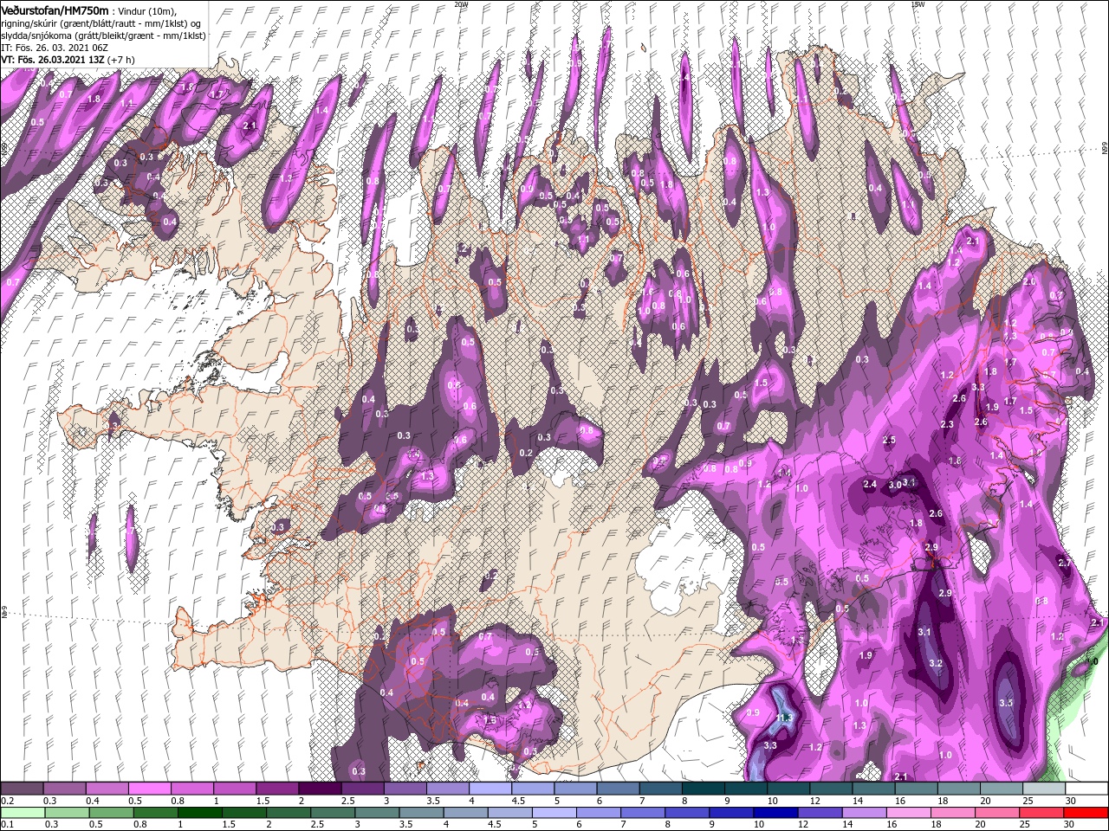Click the lower legend pink swatch between 16 and 18
Viewport: 1109px width, 831px height.
point(908,813)
